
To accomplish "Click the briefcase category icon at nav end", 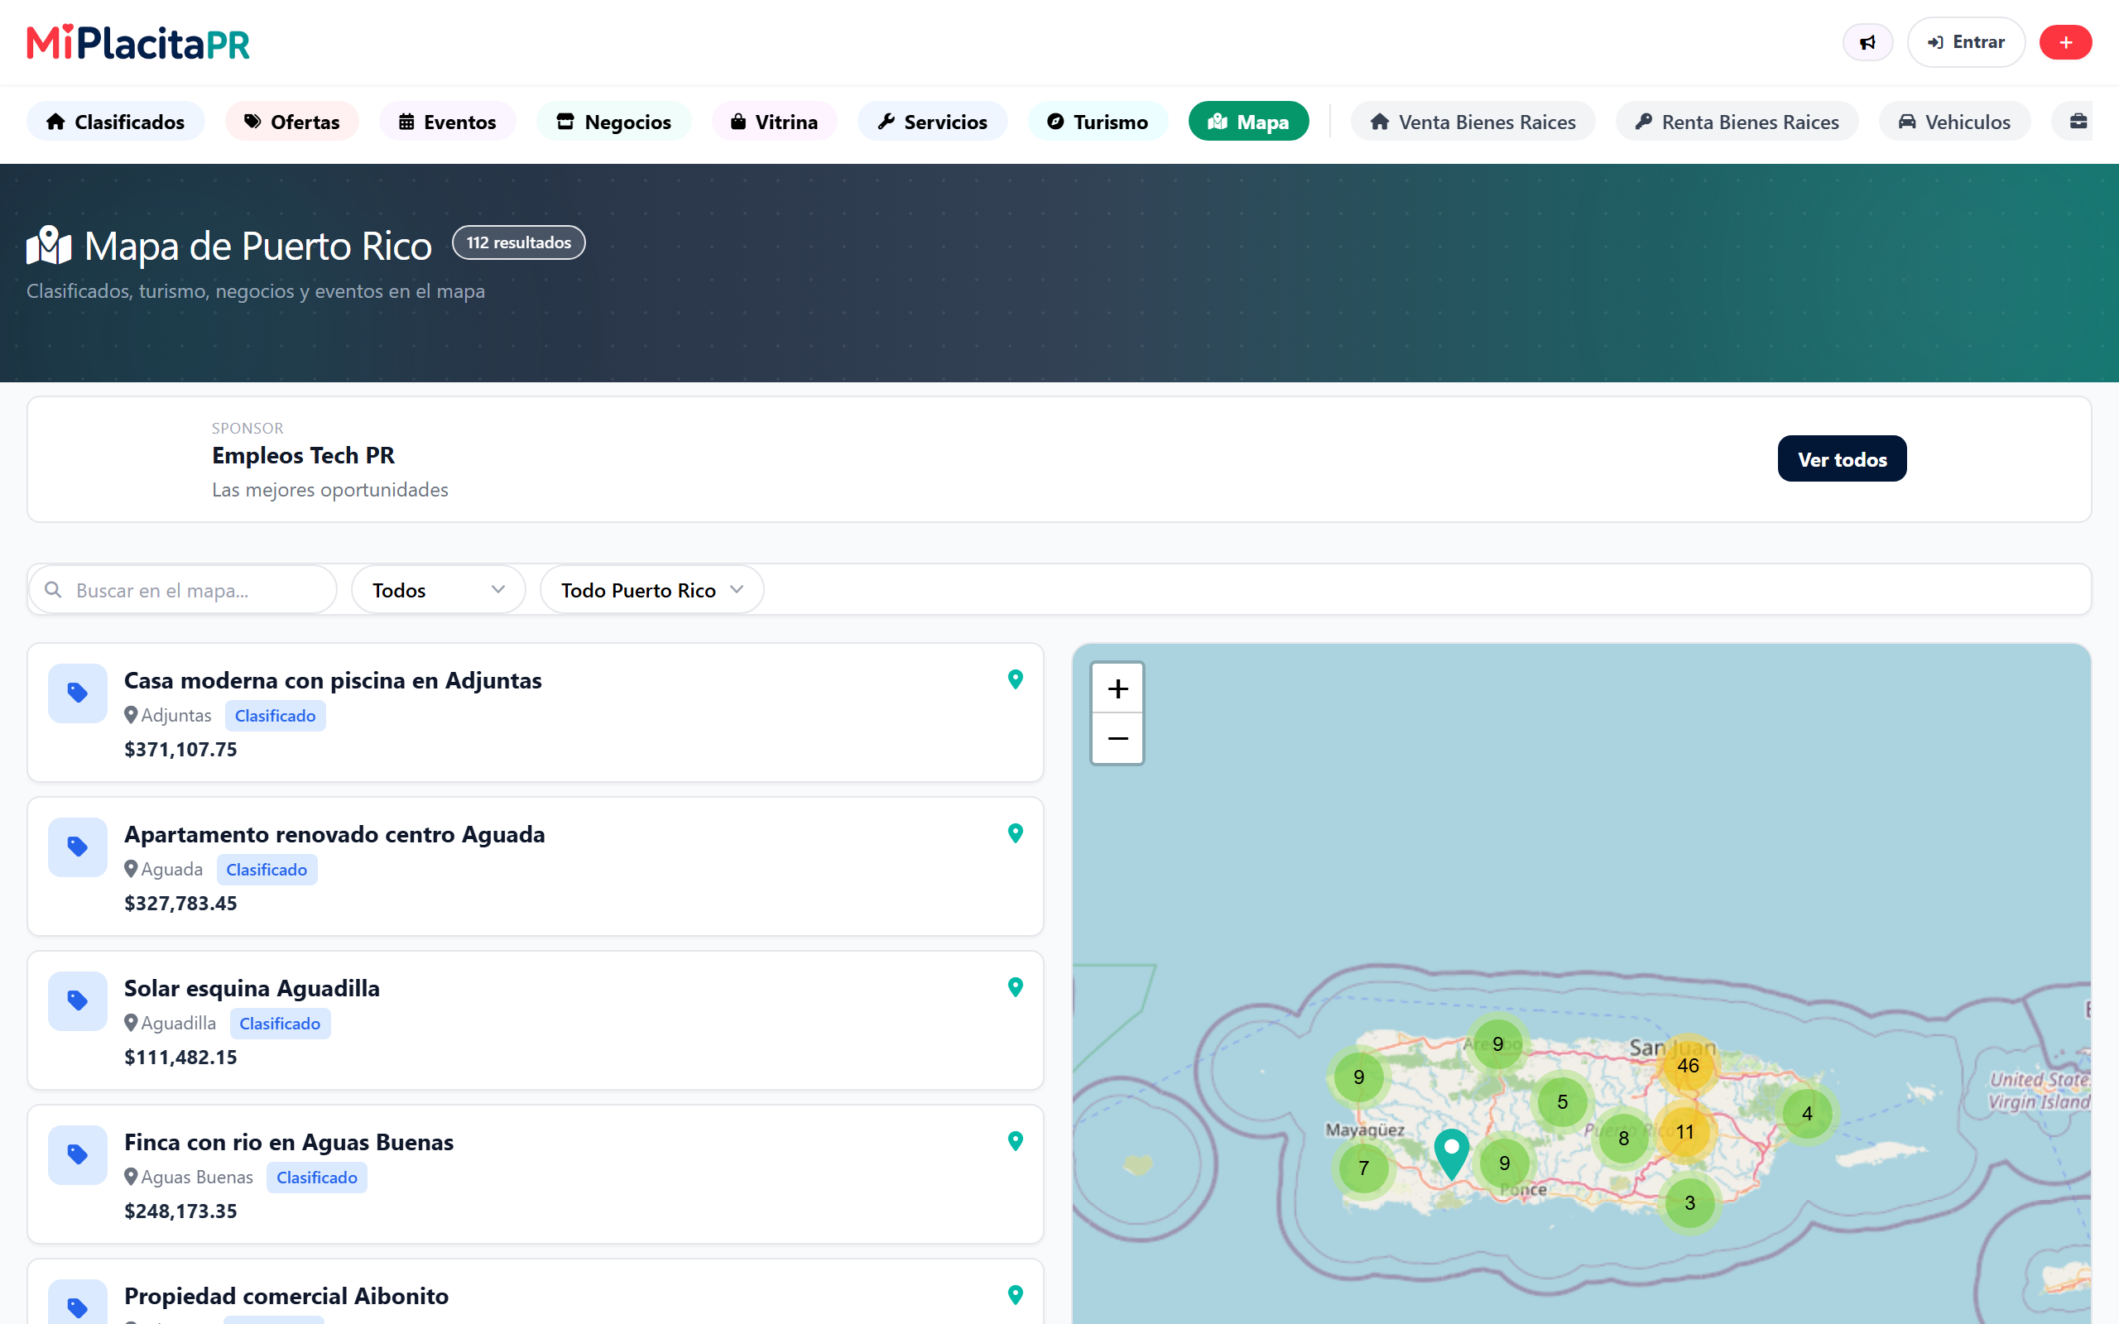I will [2077, 122].
